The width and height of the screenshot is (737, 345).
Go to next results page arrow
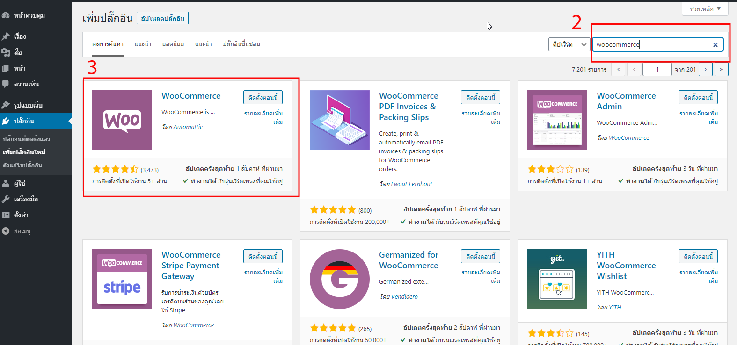706,69
